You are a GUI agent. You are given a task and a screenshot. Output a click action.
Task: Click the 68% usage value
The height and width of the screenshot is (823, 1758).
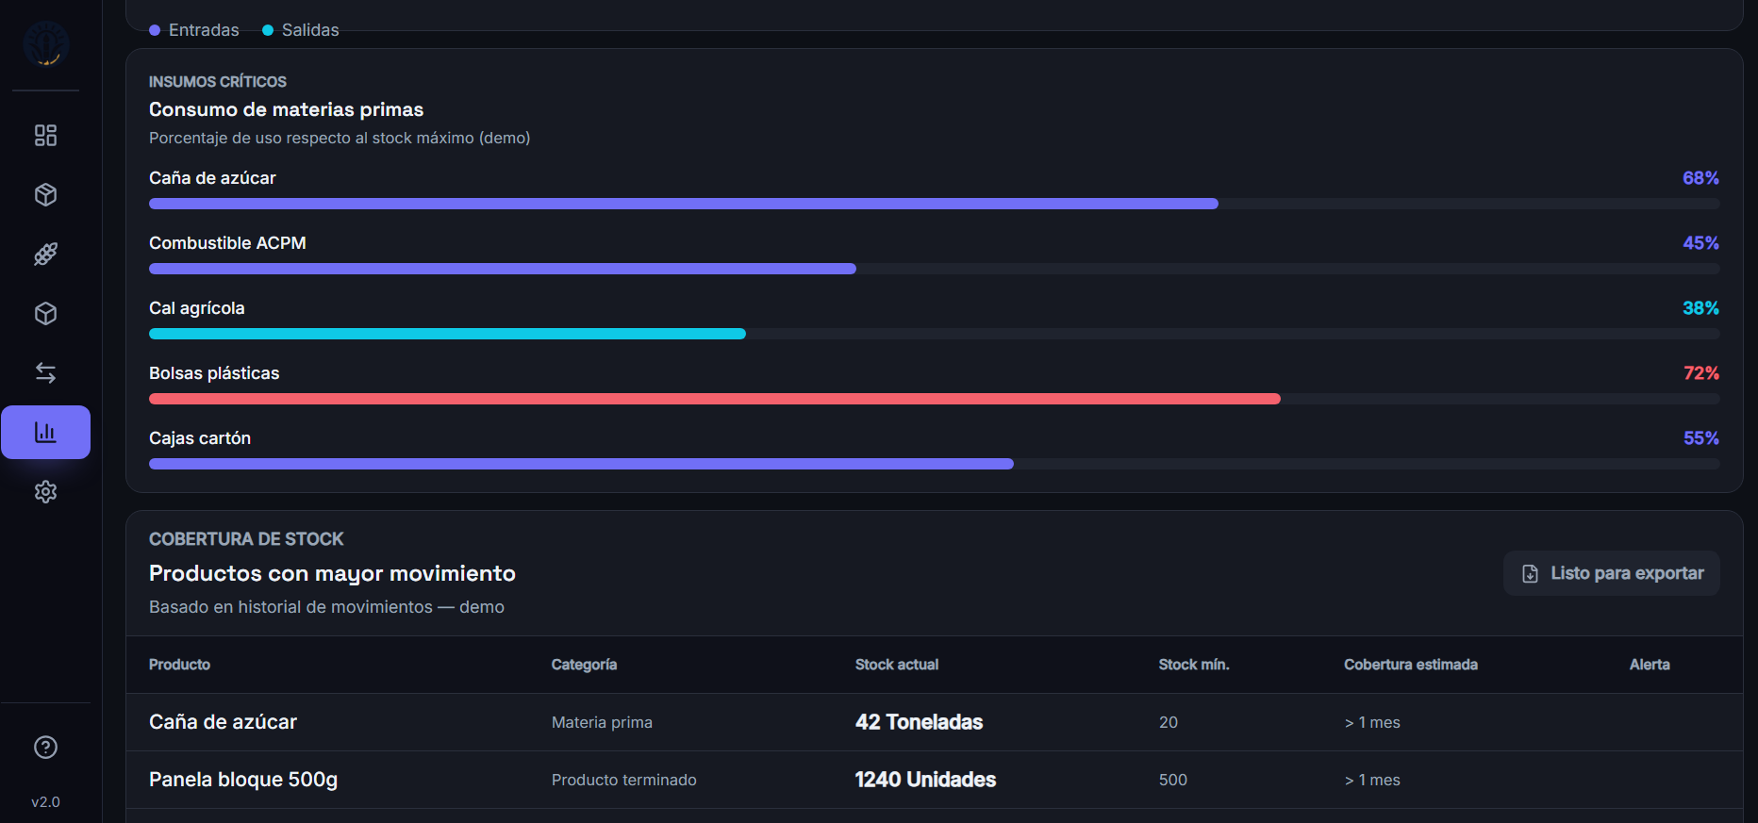pyautogui.click(x=1700, y=178)
